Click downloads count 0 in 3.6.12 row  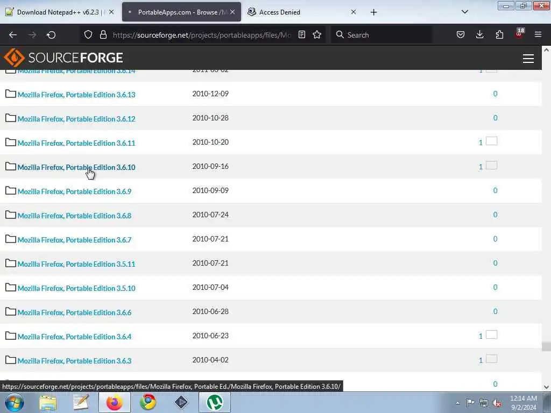coord(495,118)
